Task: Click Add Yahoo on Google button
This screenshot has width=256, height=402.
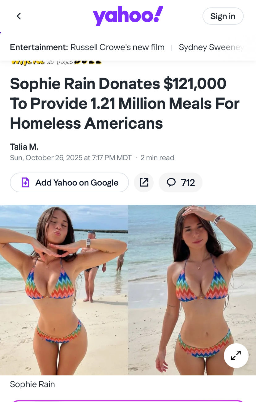Action: point(69,182)
